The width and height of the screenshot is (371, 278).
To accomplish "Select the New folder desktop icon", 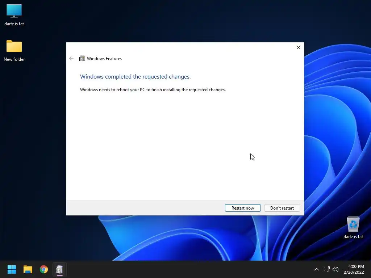I will (14, 51).
